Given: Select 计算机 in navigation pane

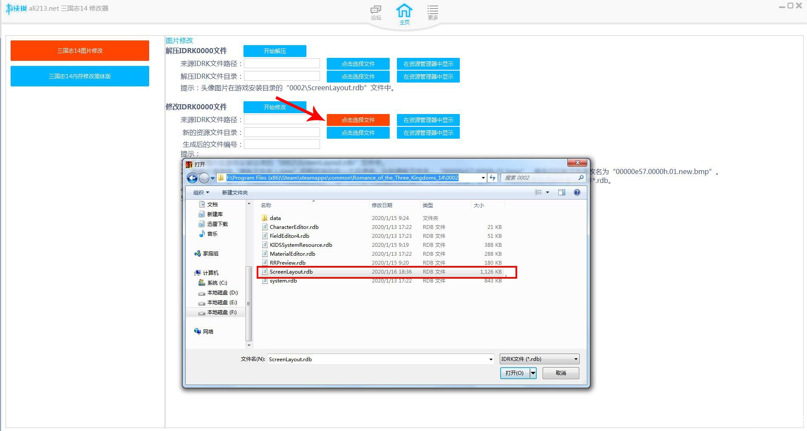Looking at the screenshot, I should pyautogui.click(x=206, y=273).
